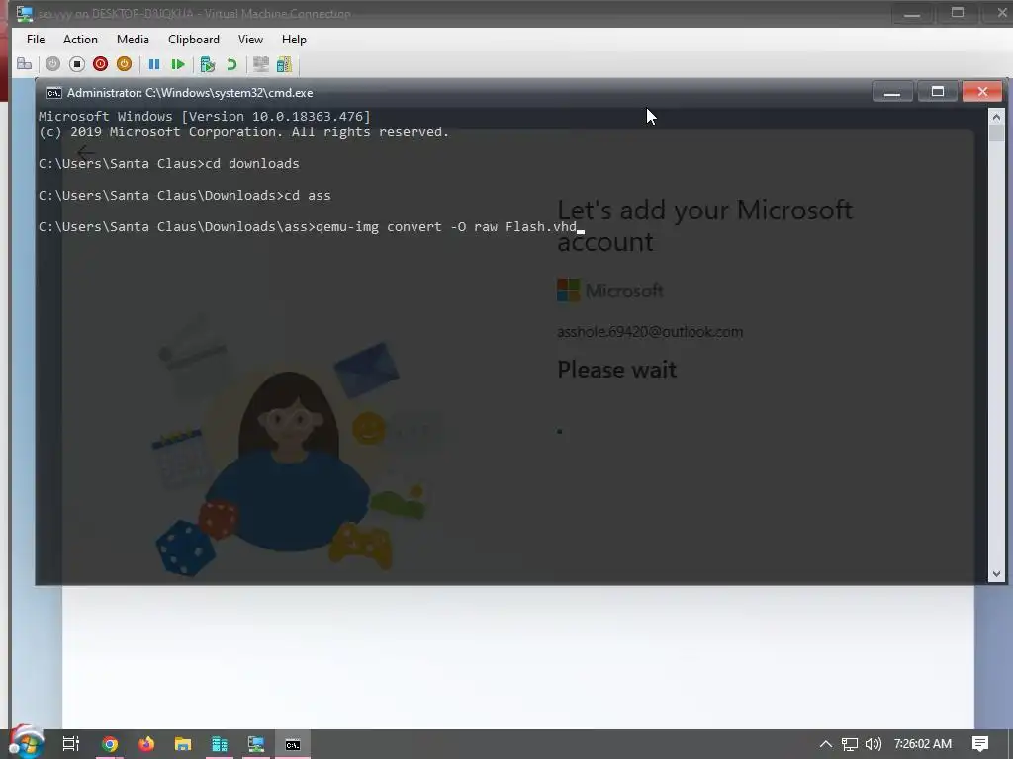This screenshot has width=1013, height=759.
Task: Click the cmd scrollbar up arrow
Action: tap(996, 117)
